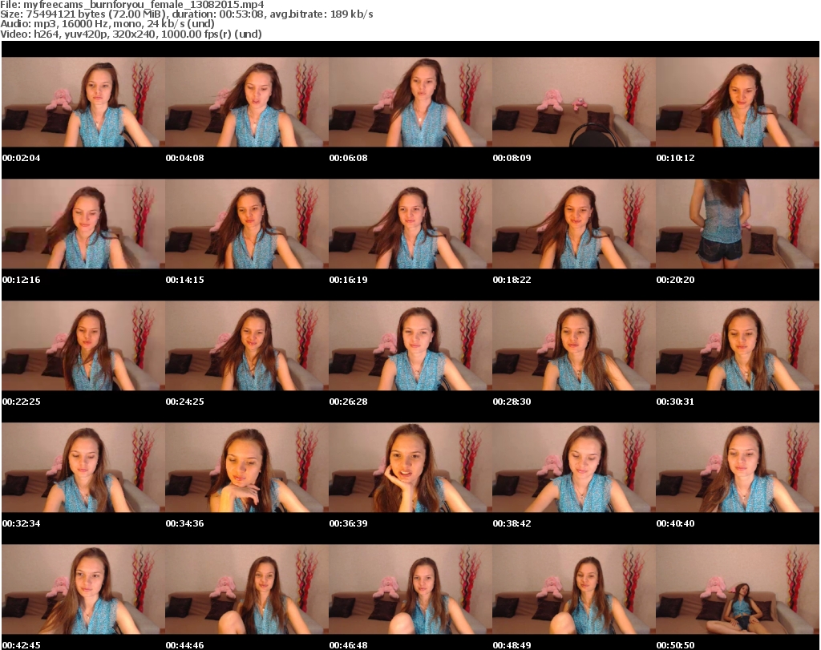Image resolution: width=821 pixels, height=650 pixels.
Task: Click the timestamp text 00:16:19
Action: coord(348,280)
